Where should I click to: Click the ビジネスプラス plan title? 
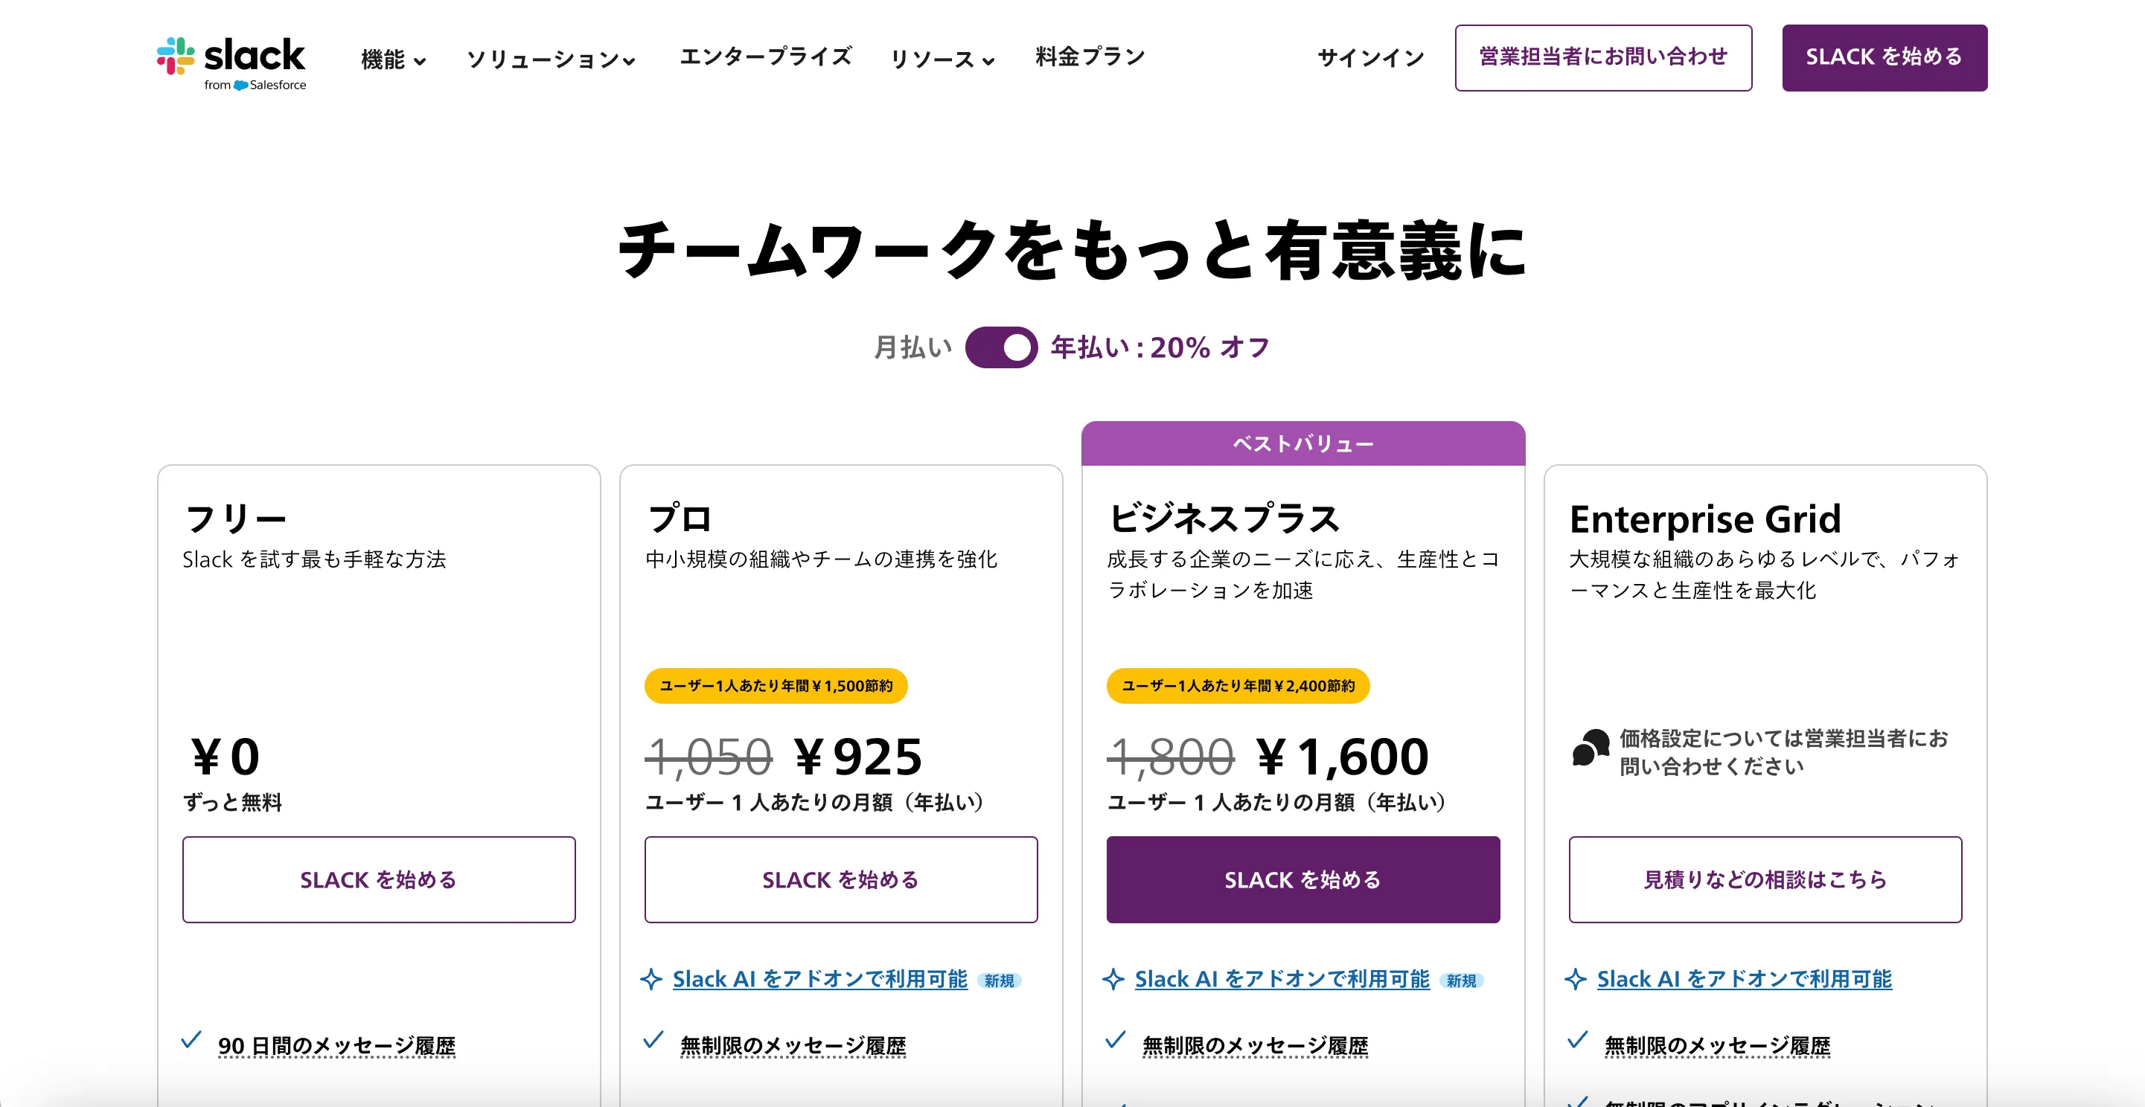[x=1224, y=519]
